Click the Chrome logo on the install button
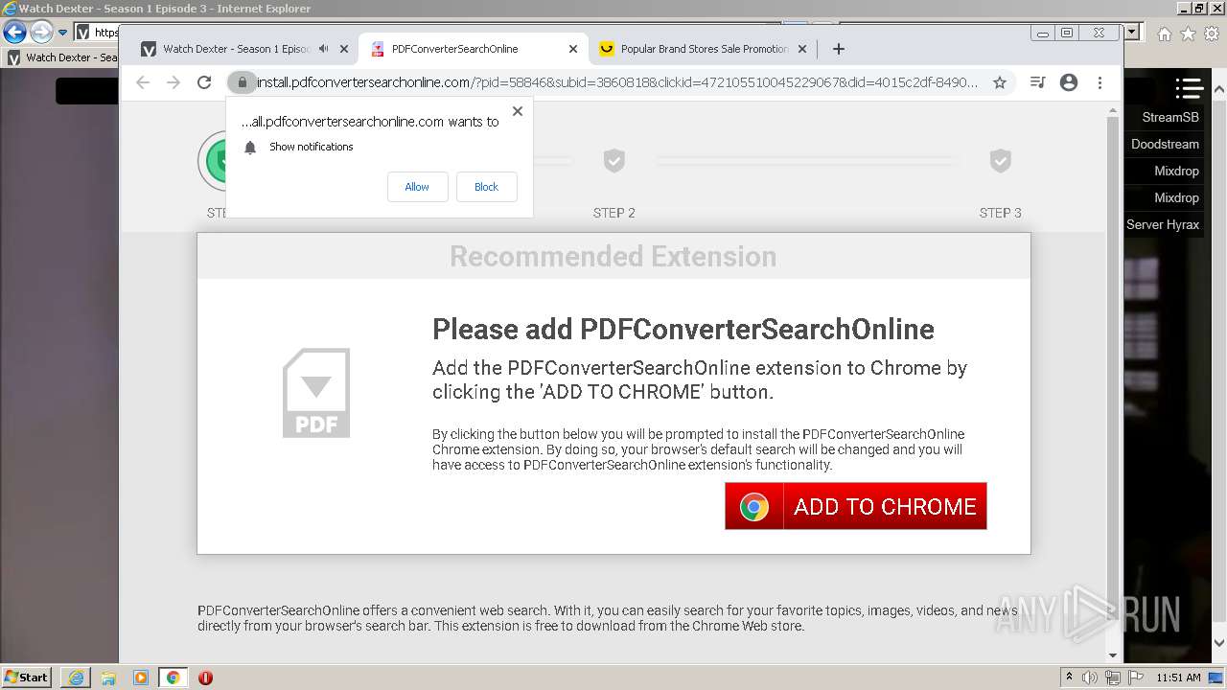Screen dimensions: 1227x690 click(x=753, y=507)
